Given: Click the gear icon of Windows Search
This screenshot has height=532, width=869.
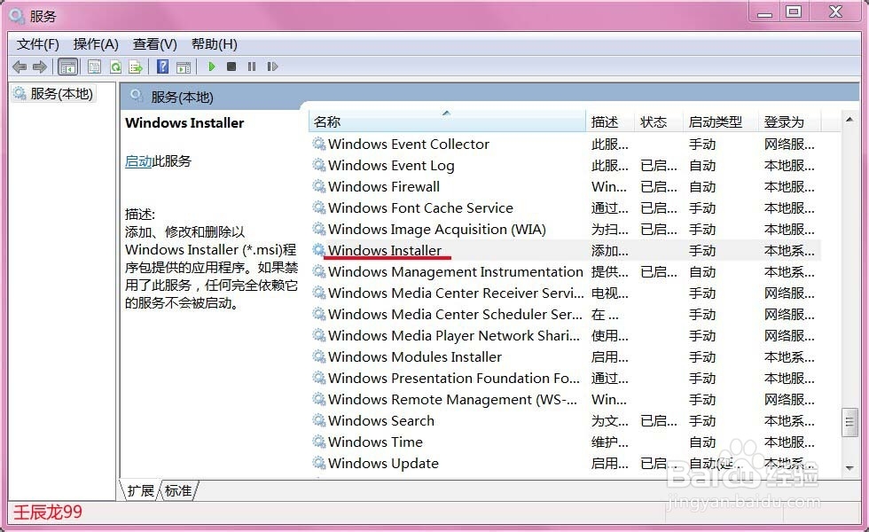Looking at the screenshot, I should coord(318,420).
